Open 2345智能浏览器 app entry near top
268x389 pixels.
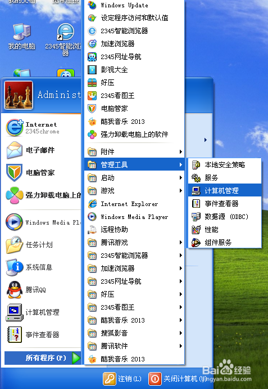point(134,31)
